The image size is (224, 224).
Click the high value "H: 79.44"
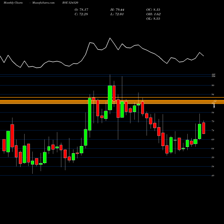(117, 10)
